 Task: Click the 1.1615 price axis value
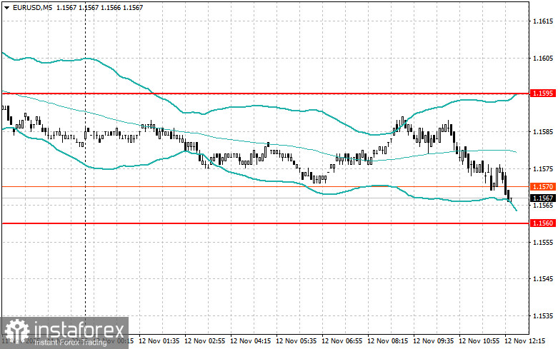[543, 21]
